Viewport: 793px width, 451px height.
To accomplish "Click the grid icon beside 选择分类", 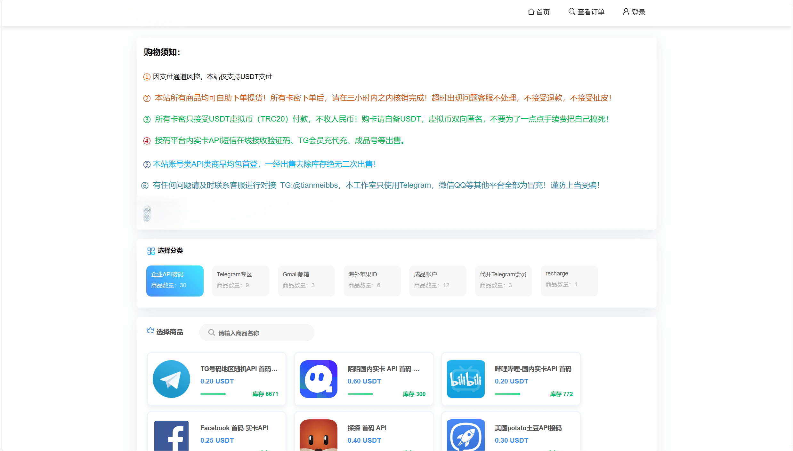I will click(151, 251).
